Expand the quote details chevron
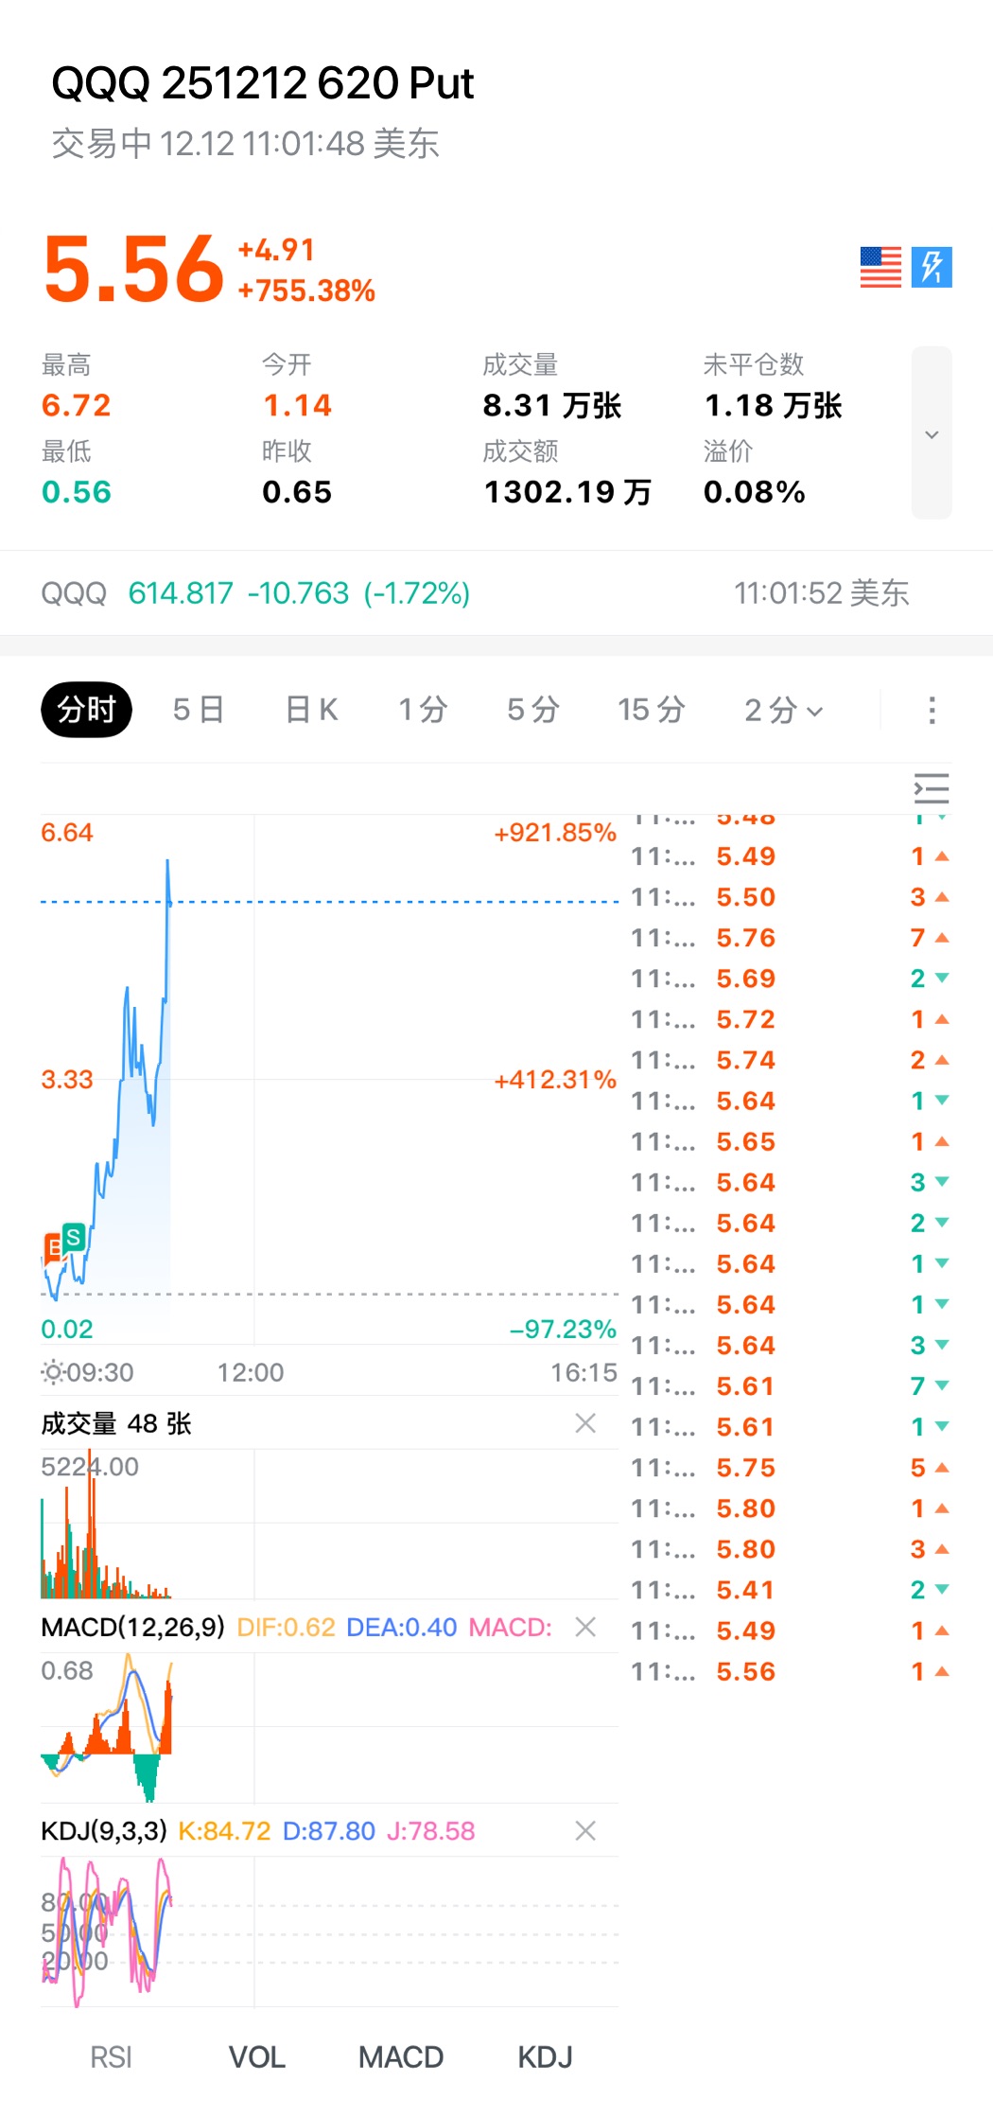The height and width of the screenshot is (2116, 993). 932,434
